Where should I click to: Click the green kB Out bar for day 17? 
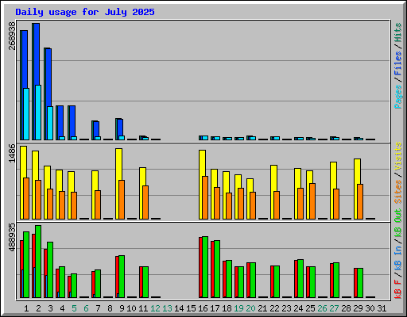(x=217, y=269)
